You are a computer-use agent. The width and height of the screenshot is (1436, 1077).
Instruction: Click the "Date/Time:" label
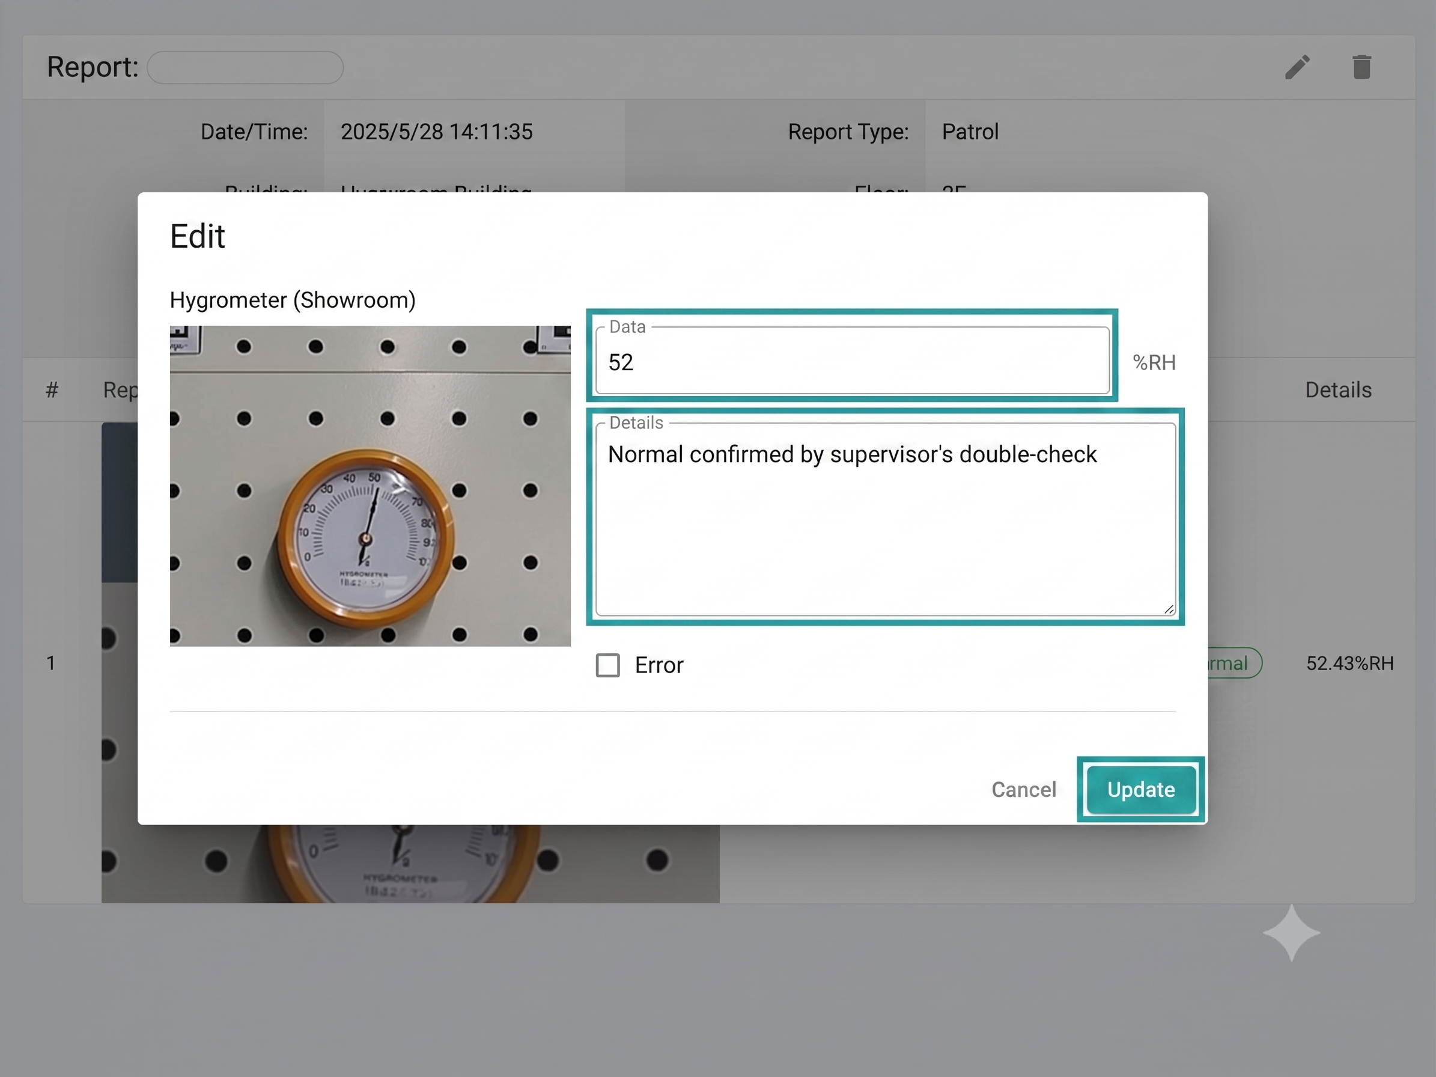254,132
